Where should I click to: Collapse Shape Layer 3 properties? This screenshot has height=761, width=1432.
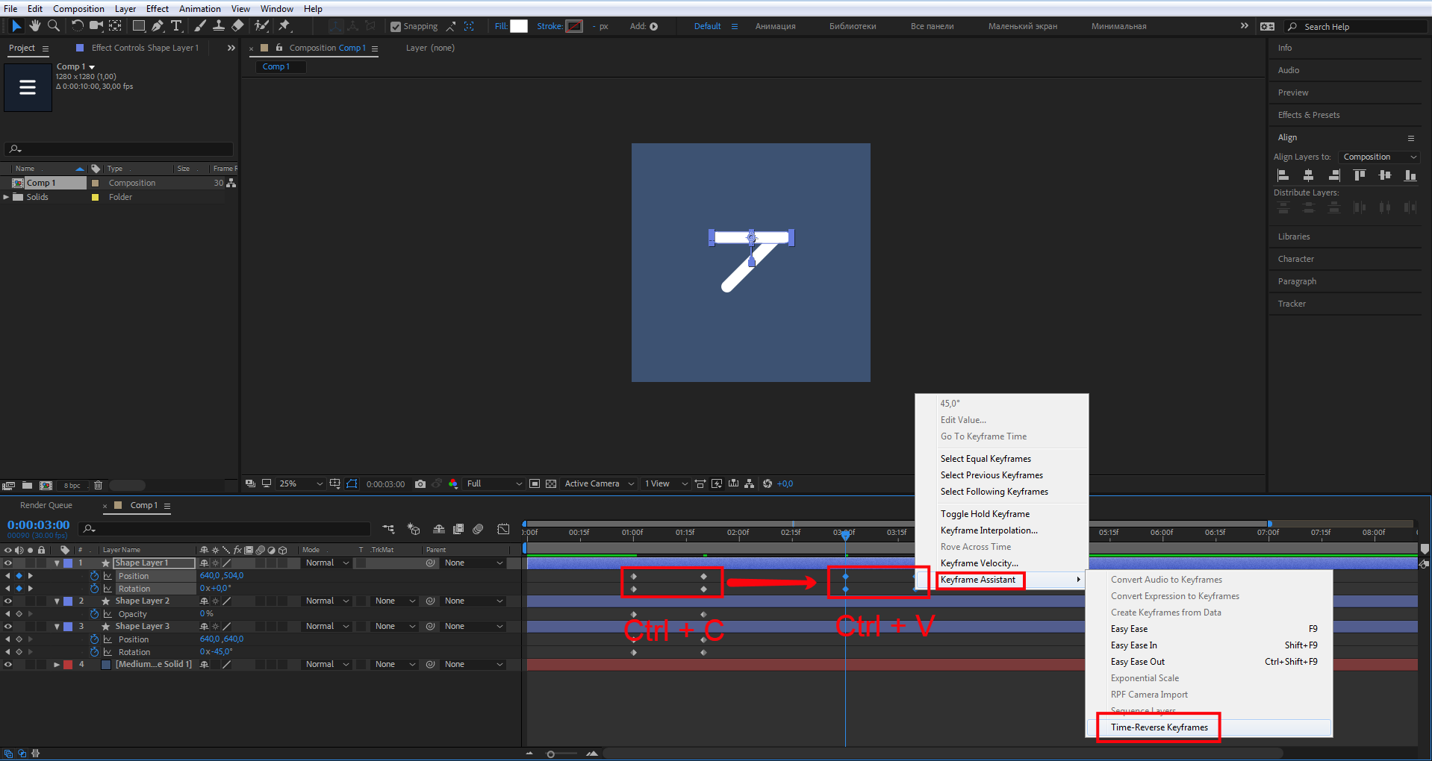click(x=57, y=627)
